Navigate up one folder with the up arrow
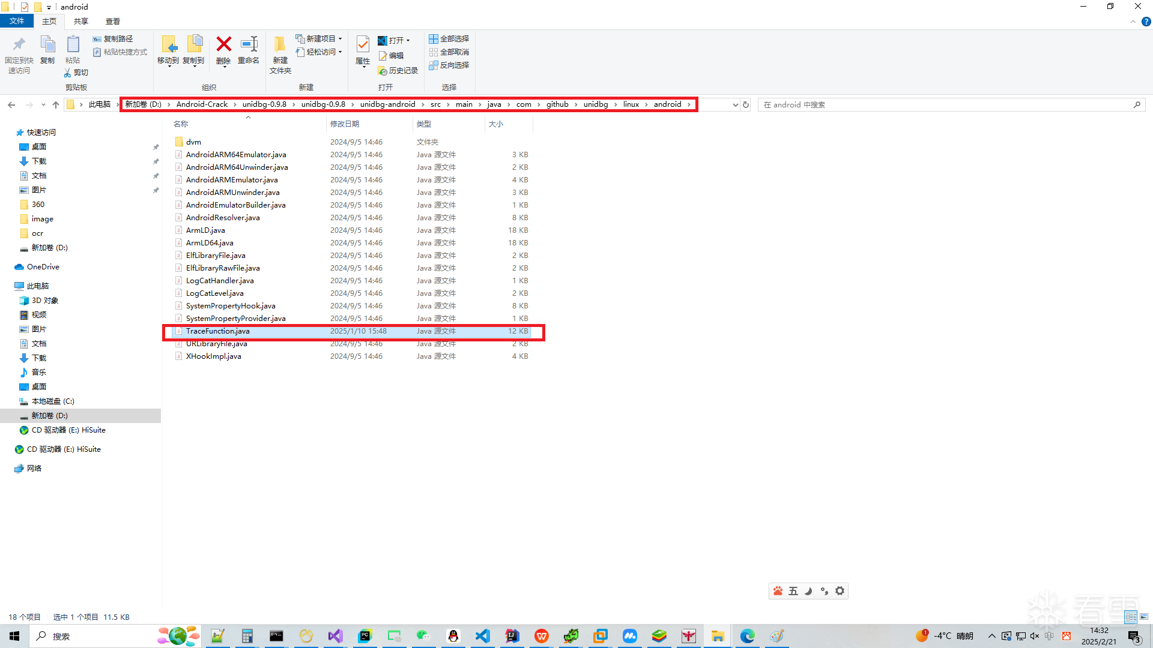This screenshot has width=1153, height=648. [x=56, y=104]
